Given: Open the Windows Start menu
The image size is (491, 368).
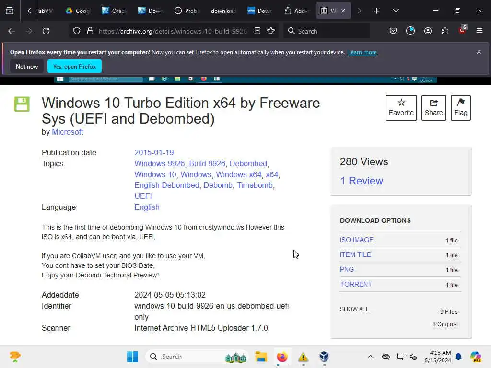Looking at the screenshot, I should coord(132,356).
